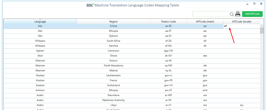Select the Akan language cell
This screenshot has height=110, width=273.
[40, 56]
